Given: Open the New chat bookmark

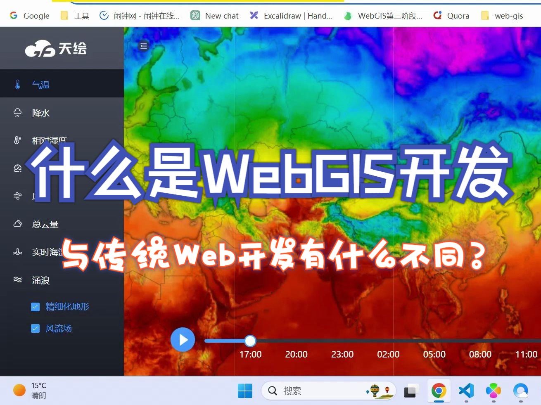Looking at the screenshot, I should coord(215,16).
